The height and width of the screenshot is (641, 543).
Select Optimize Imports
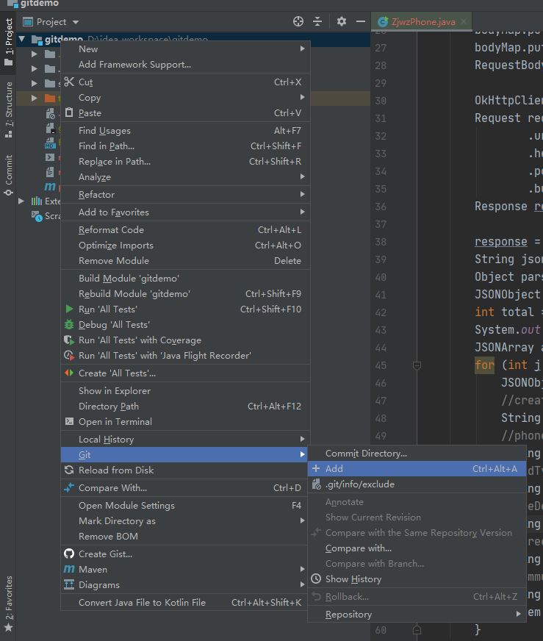[185, 246]
